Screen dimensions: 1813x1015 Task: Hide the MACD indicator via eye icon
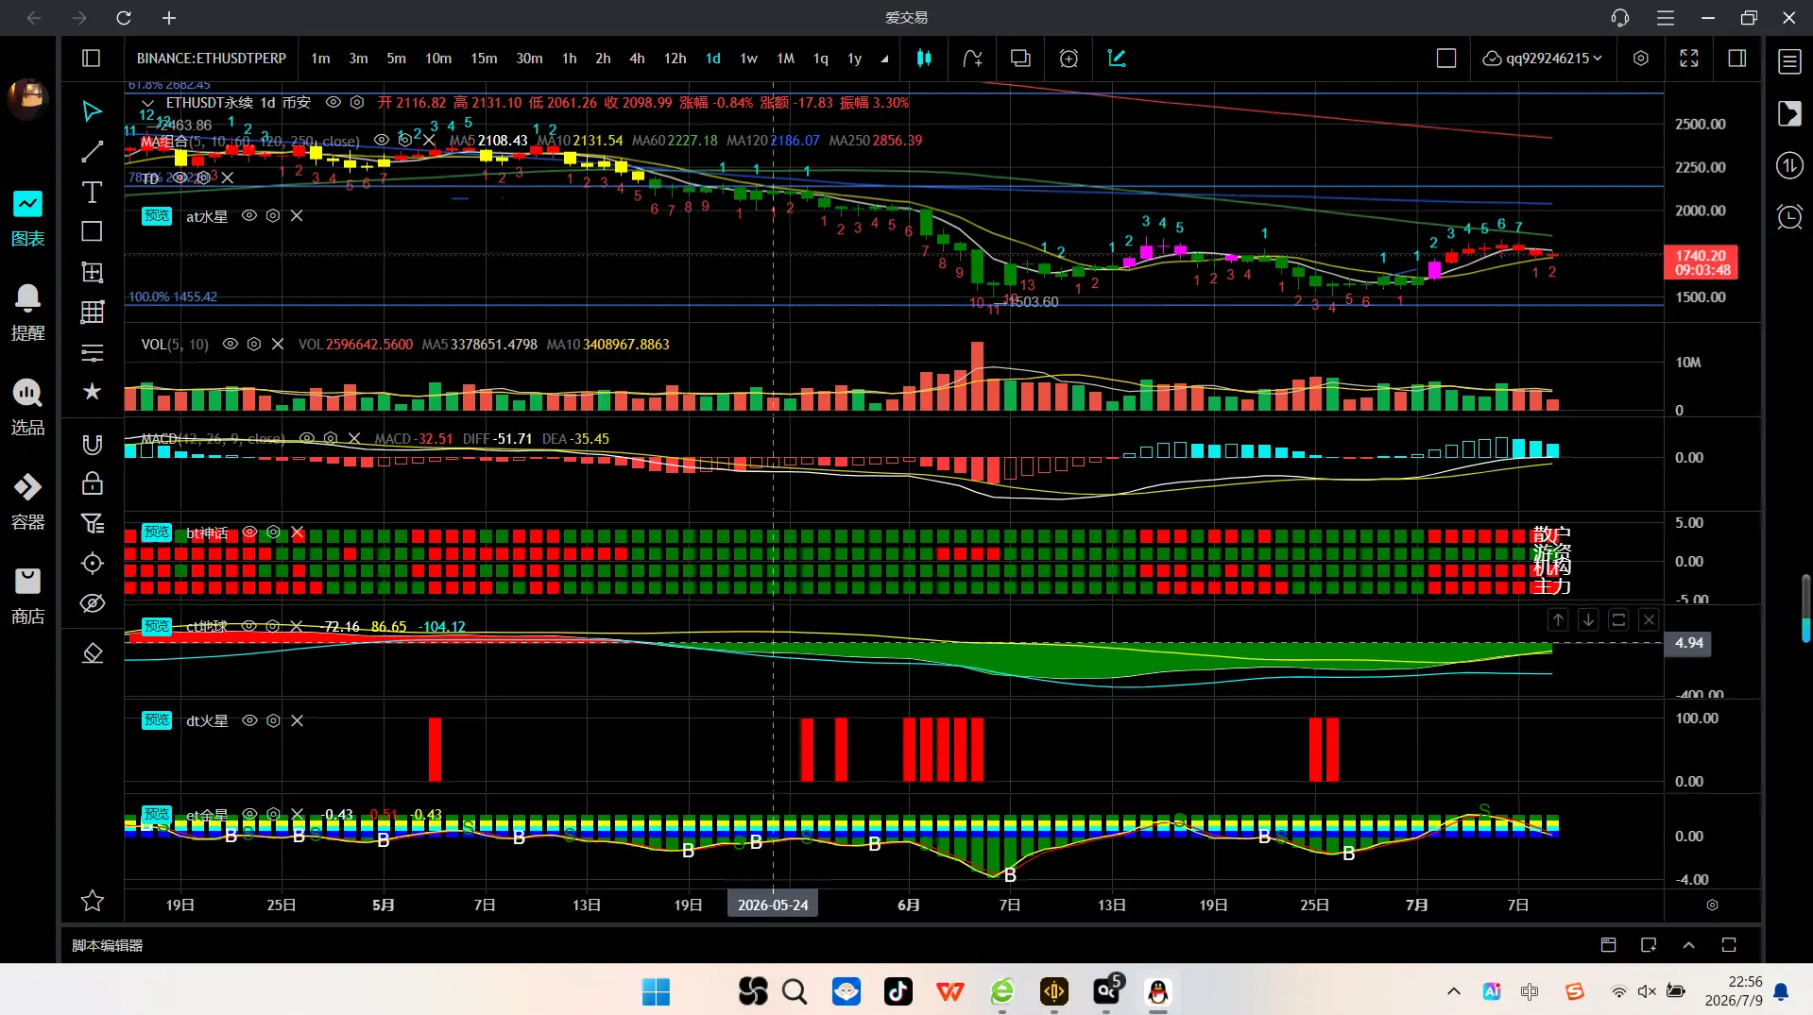pyautogui.click(x=307, y=438)
